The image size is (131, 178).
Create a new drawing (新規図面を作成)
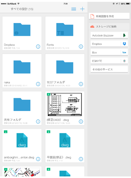109,16
